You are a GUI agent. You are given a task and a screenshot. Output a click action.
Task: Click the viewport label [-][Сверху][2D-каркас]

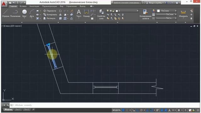[12, 26]
